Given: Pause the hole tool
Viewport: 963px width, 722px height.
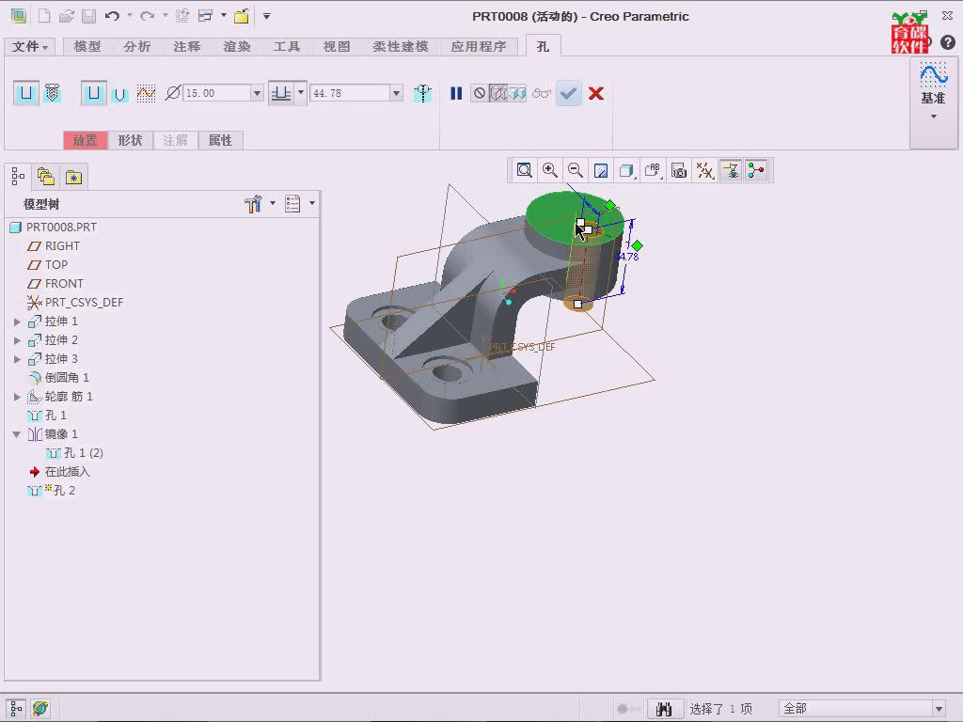Looking at the screenshot, I should [x=456, y=93].
